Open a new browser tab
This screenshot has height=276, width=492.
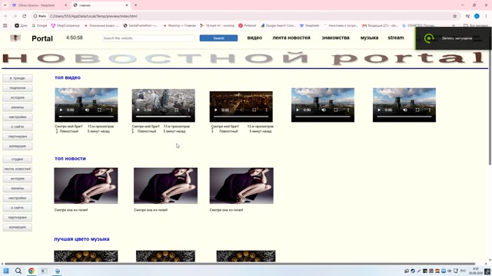135,5
